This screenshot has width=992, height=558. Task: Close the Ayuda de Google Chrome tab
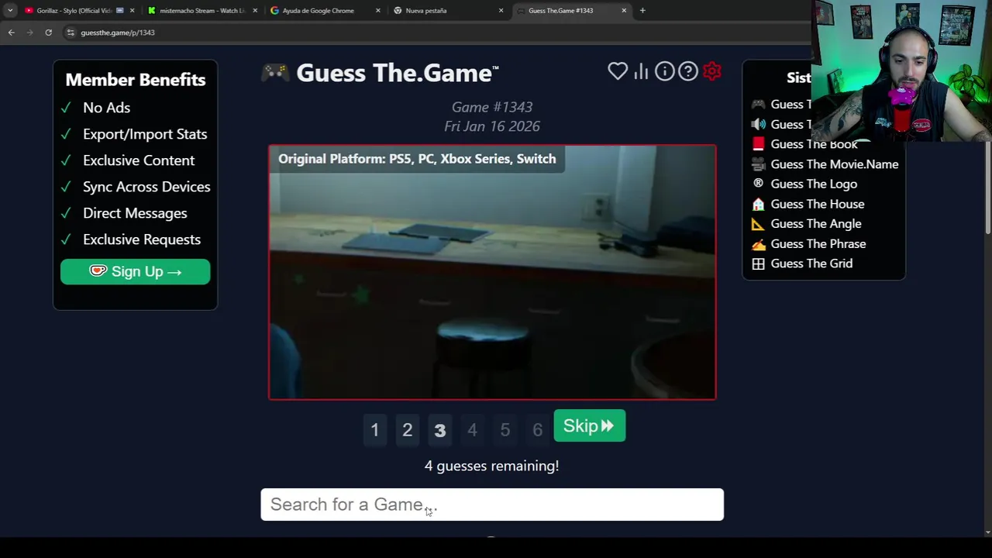pos(378,11)
